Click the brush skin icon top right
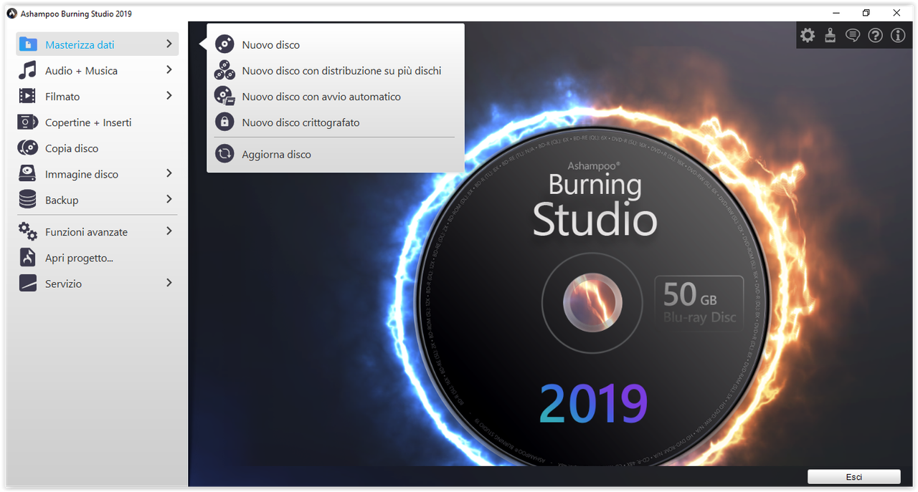Image resolution: width=918 pixels, height=492 pixels. (830, 35)
